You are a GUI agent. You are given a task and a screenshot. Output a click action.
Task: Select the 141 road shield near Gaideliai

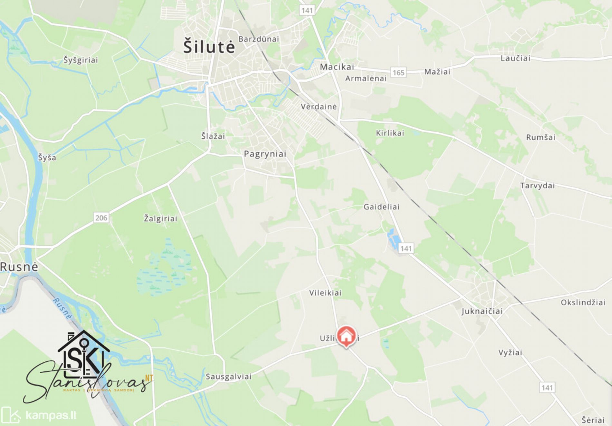406,248
